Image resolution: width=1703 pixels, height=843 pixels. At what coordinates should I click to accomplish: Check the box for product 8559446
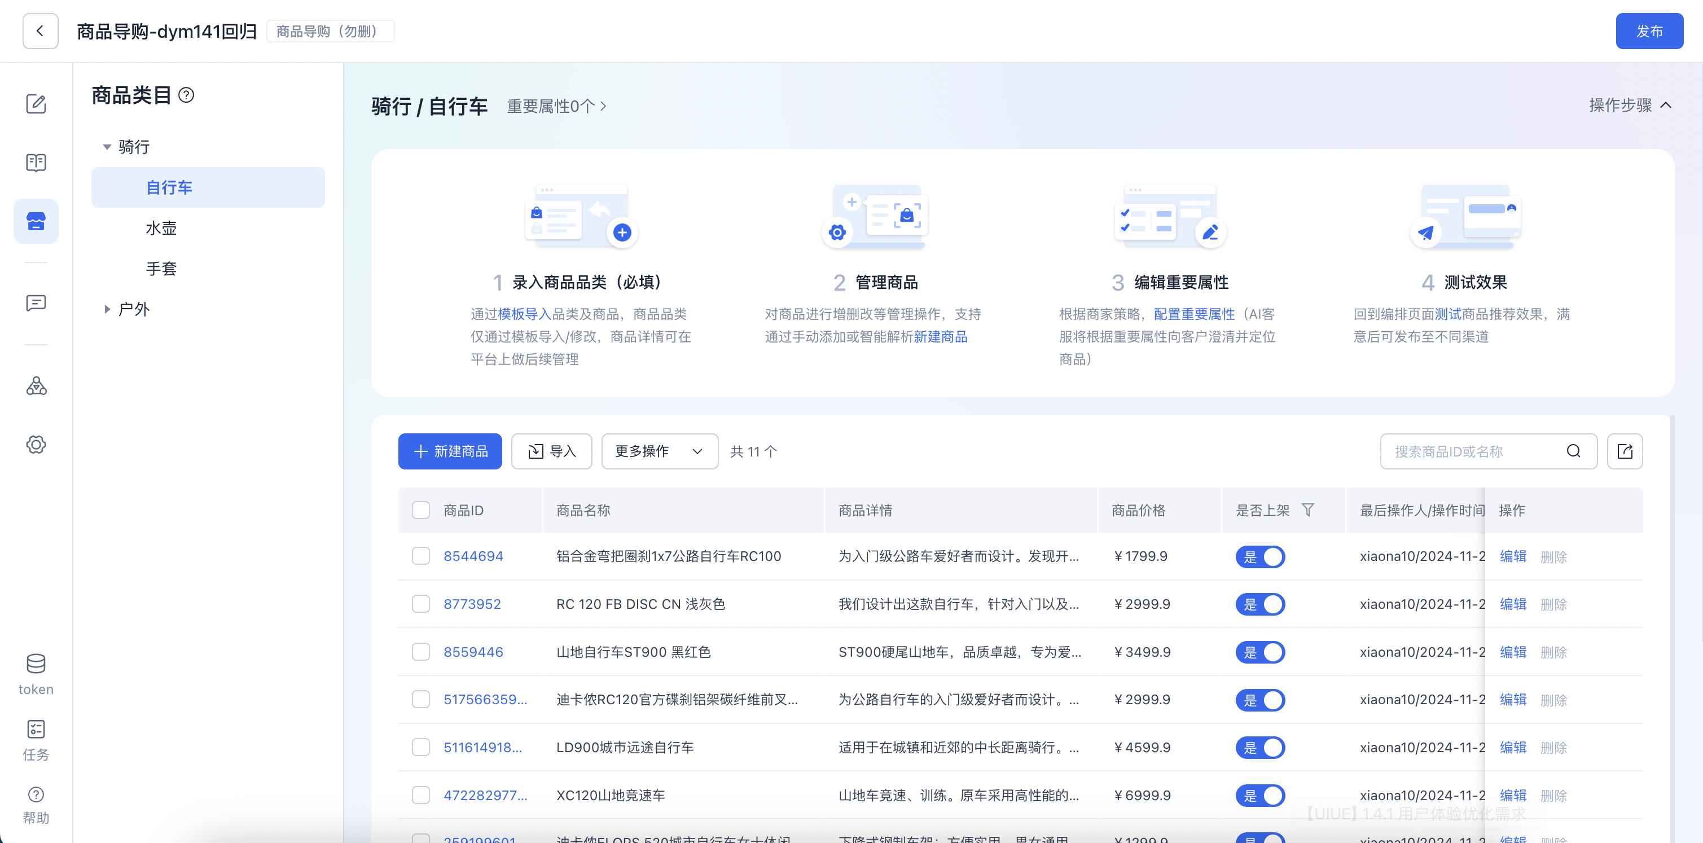[x=420, y=651]
